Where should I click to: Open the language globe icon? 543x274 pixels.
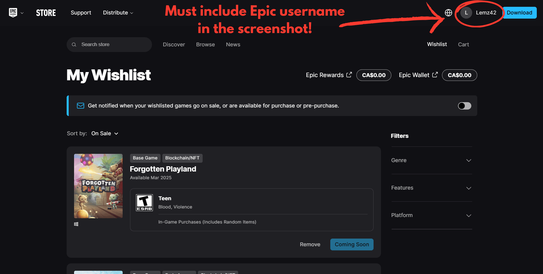[x=448, y=13]
